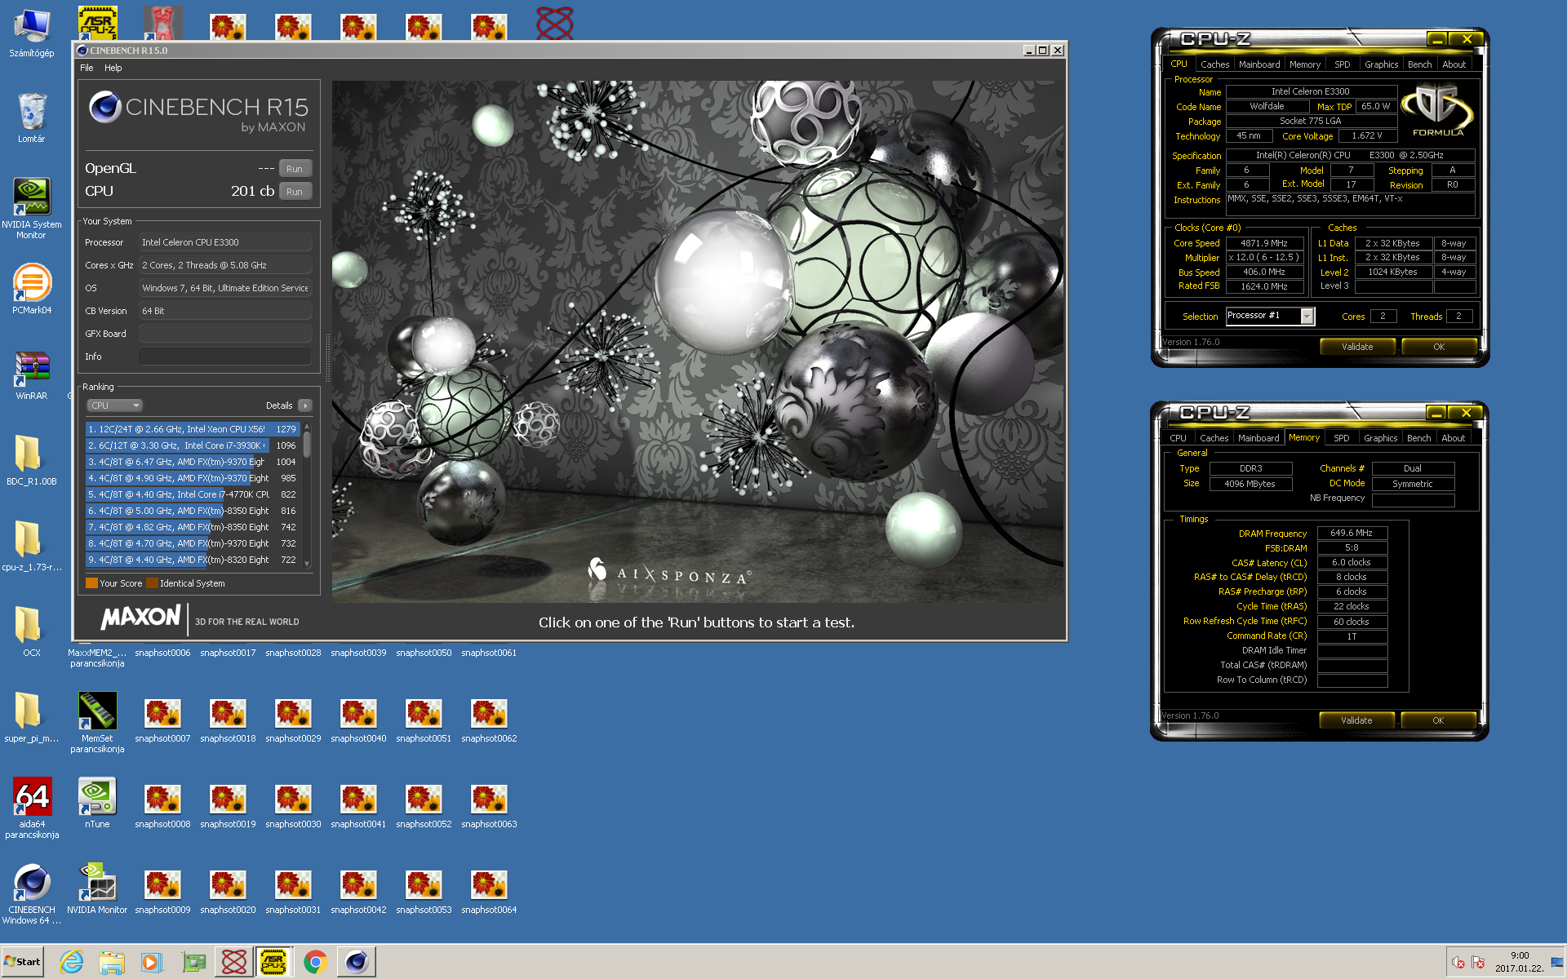
Task: Open the super_pi_m folder icon
Action: pos(32,718)
